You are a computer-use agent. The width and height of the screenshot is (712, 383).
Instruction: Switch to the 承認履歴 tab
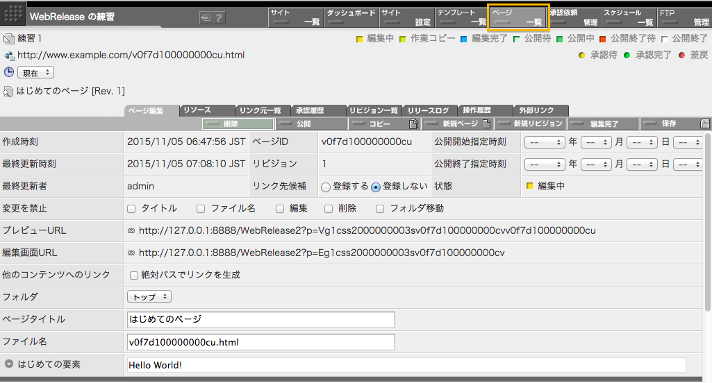(318, 110)
